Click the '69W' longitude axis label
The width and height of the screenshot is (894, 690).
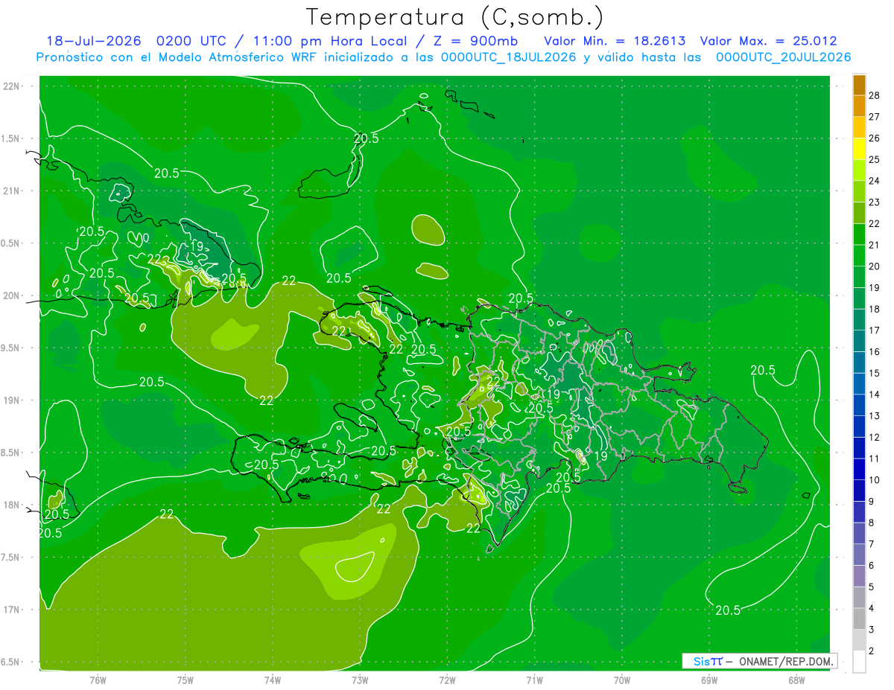pyautogui.click(x=709, y=680)
